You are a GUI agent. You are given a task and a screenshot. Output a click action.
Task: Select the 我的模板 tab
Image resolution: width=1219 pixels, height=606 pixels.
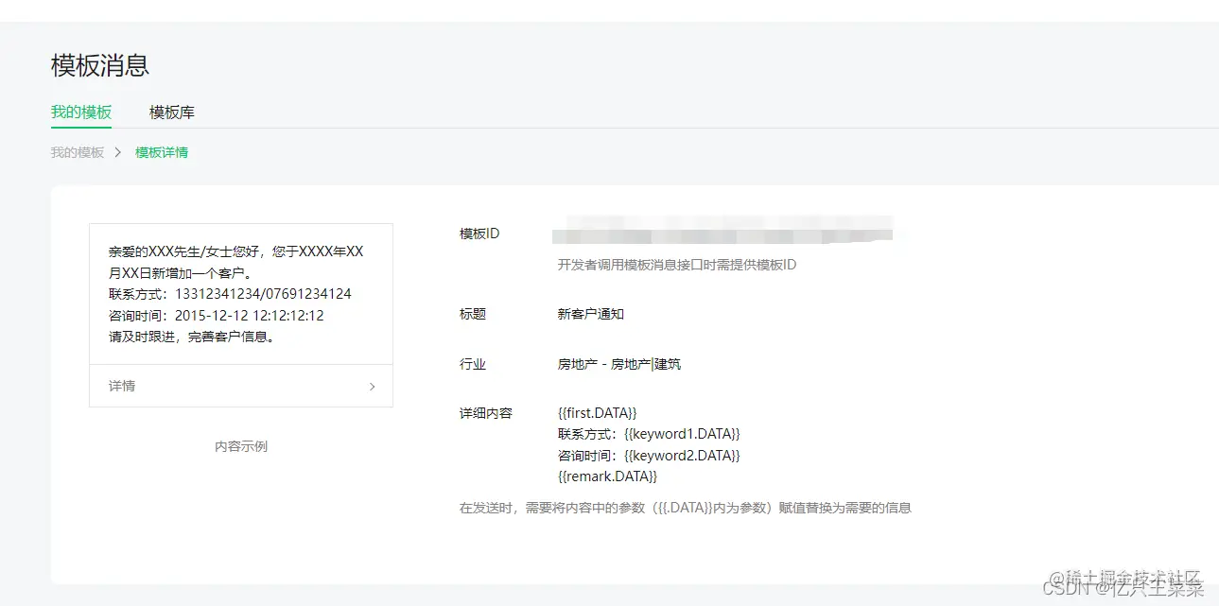click(x=80, y=112)
